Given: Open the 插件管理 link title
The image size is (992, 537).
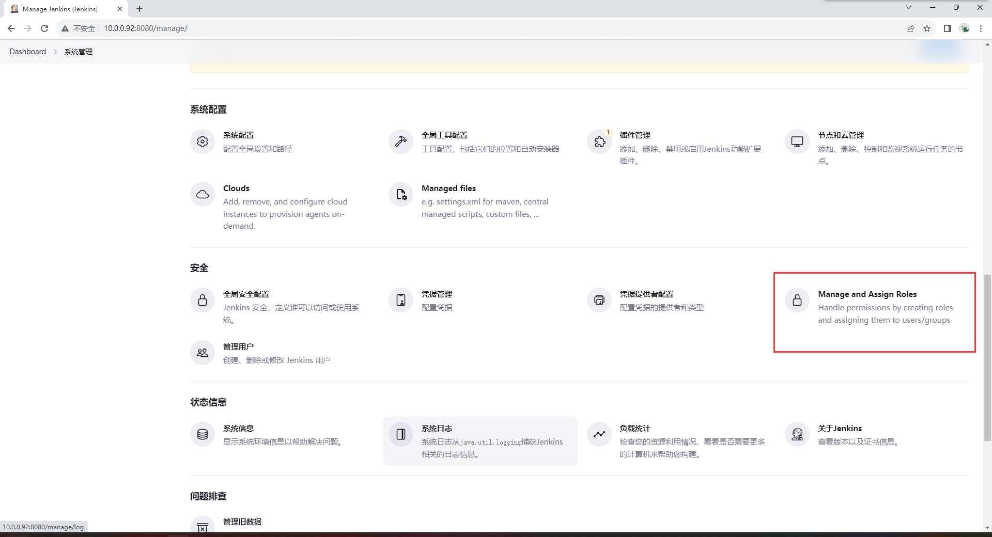Looking at the screenshot, I should 635,135.
